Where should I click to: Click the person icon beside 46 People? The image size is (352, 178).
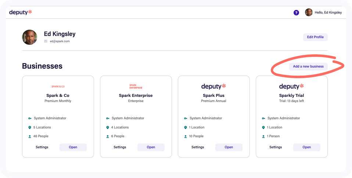(30, 136)
